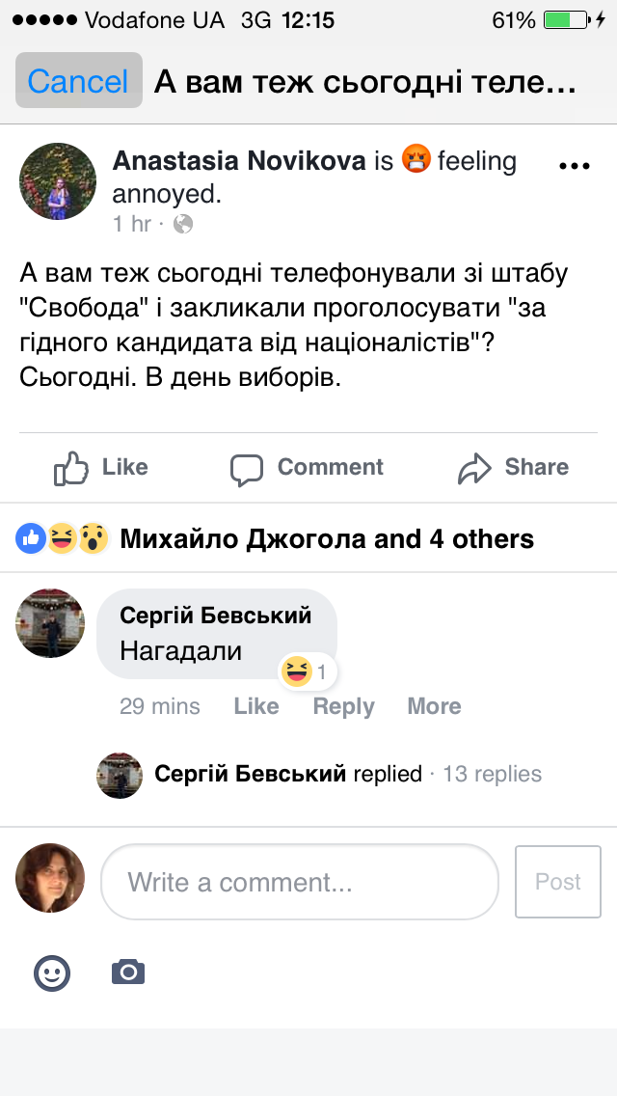The height and width of the screenshot is (1096, 617).
Task: Tap the Share arrow icon
Action: coord(474,468)
